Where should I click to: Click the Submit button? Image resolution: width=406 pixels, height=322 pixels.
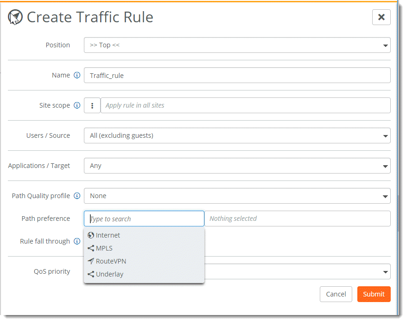tap(374, 294)
